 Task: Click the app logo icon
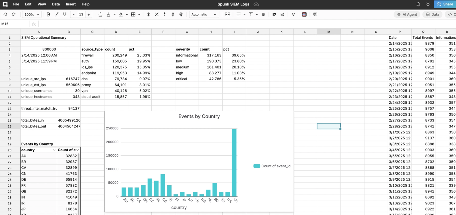click(5, 4)
